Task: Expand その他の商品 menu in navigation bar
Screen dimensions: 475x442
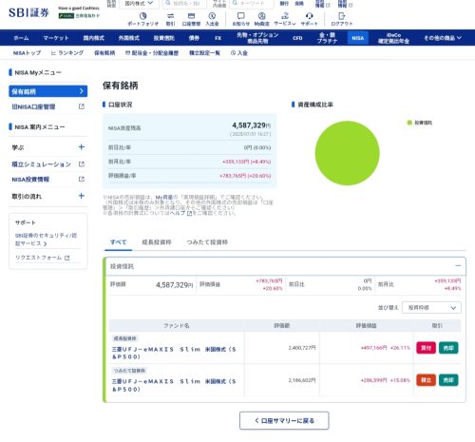Action: coord(443,38)
